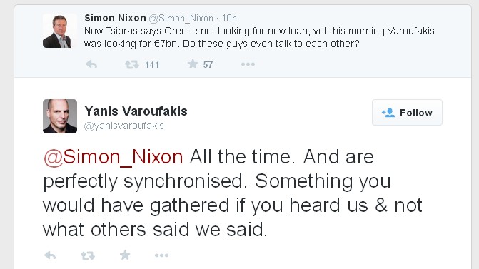Select the gray @Simon_Nixon handle beside name
479x269 pixels.
coord(181,19)
